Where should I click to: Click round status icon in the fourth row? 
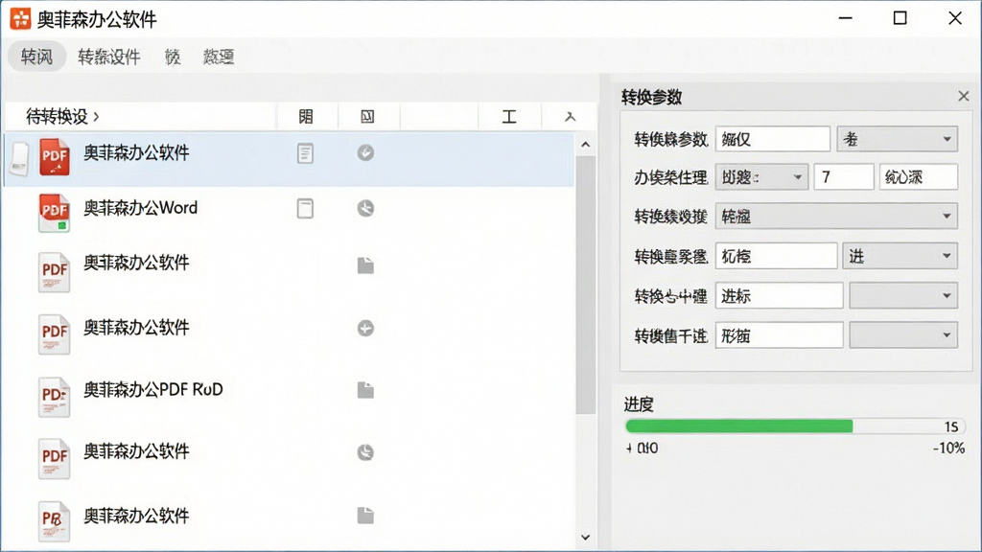[365, 328]
